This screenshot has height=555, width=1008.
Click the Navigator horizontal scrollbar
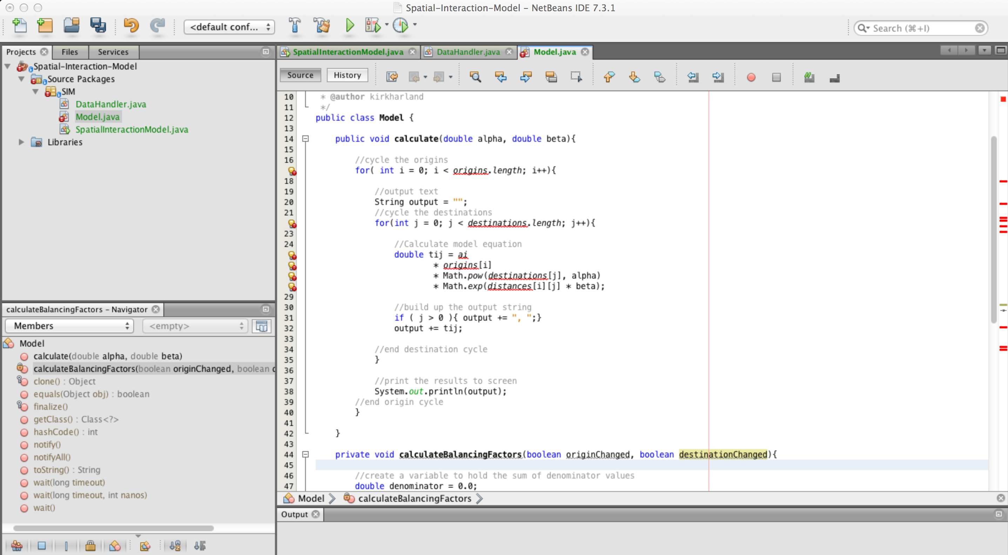(114, 528)
